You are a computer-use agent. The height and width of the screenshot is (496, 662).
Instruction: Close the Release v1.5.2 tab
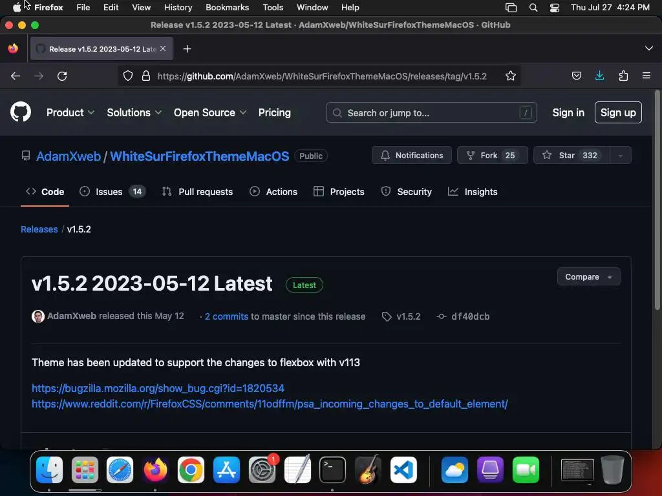(x=163, y=48)
